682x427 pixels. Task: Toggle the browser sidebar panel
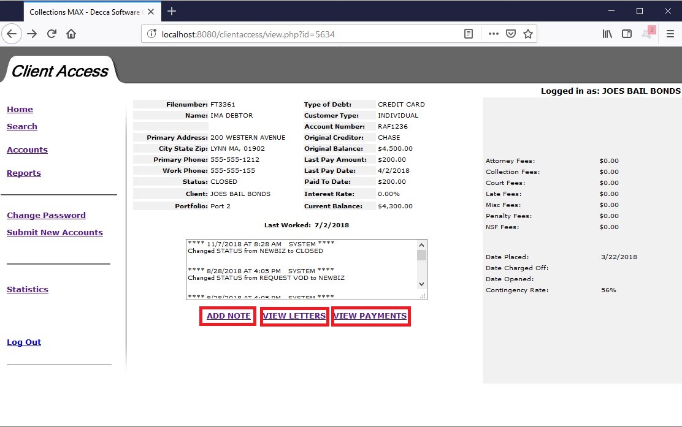627,34
